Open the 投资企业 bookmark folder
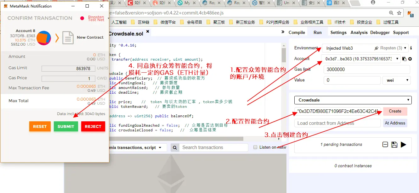Viewport: 419px width, 193px height. [361, 22]
